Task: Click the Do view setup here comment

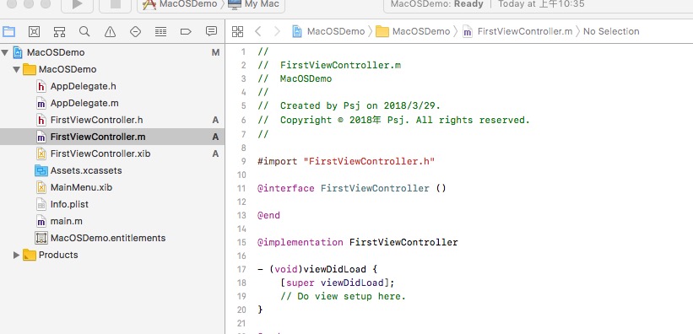Action: tap(343, 296)
